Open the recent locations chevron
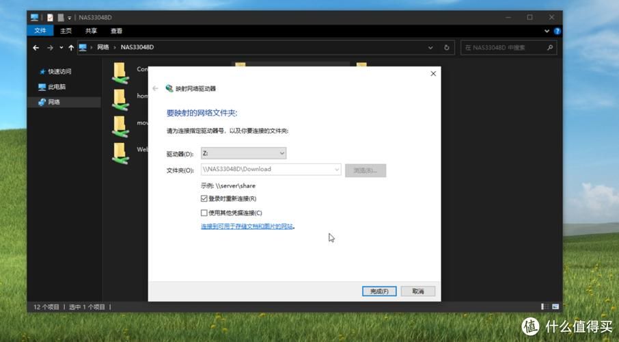Image resolution: width=619 pixels, height=342 pixels. (x=61, y=47)
